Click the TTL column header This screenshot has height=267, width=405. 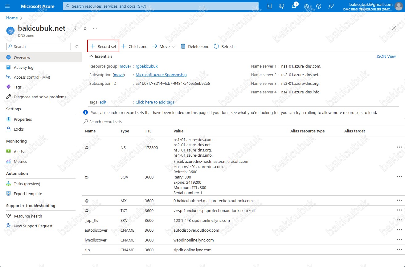click(x=148, y=131)
